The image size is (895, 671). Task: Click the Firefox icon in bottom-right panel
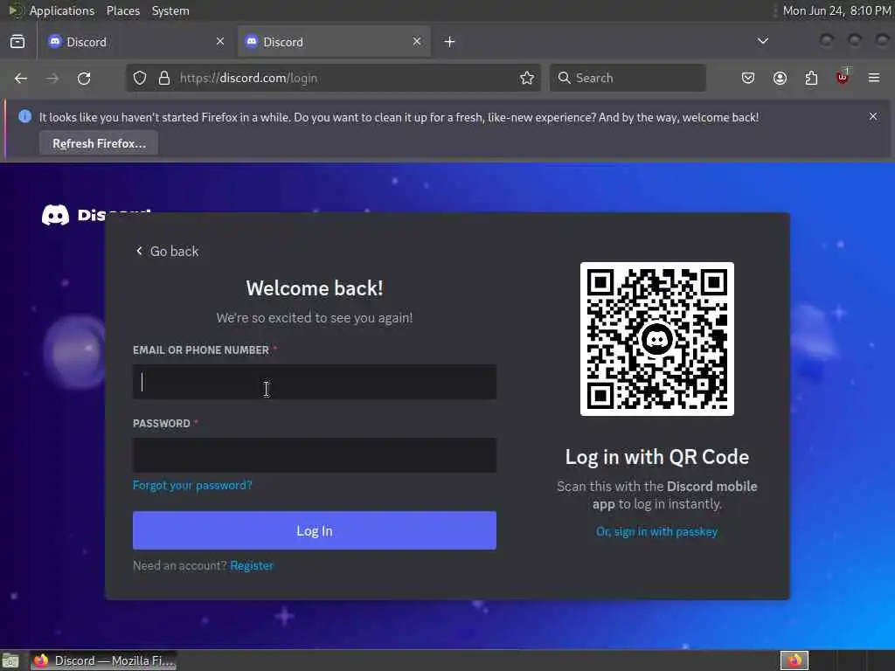pos(794,661)
